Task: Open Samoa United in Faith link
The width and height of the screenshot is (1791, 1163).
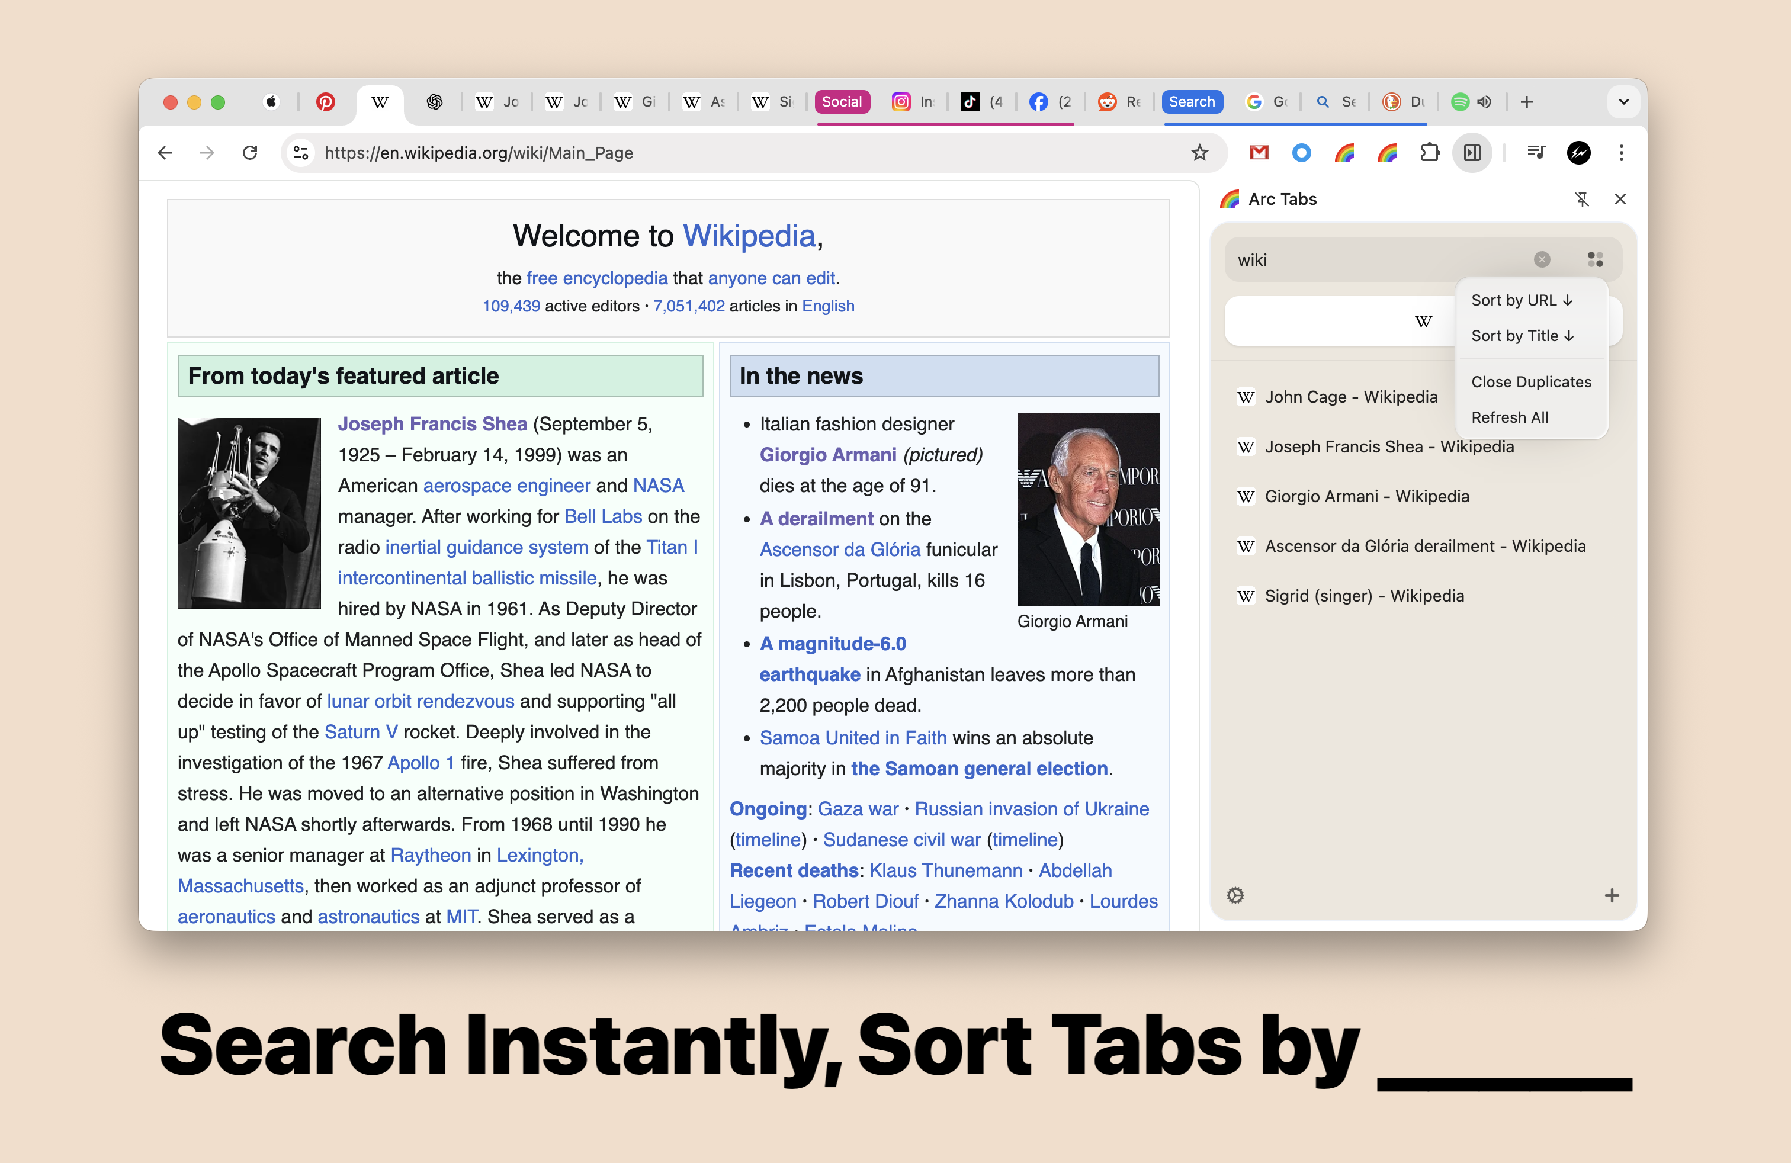Action: pyautogui.click(x=853, y=738)
